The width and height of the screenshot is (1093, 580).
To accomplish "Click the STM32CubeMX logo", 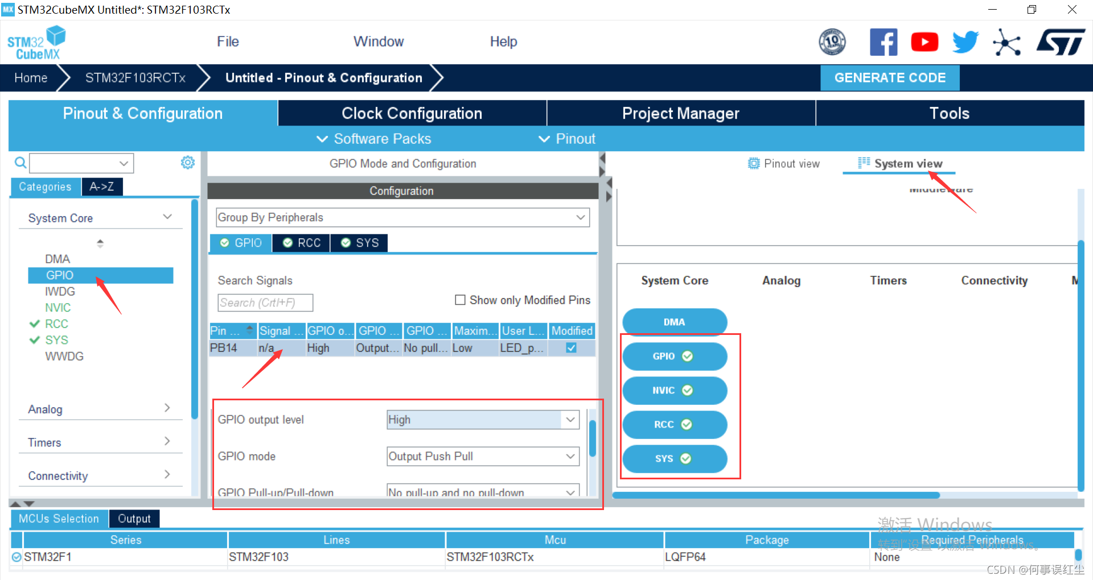I will tap(36, 43).
